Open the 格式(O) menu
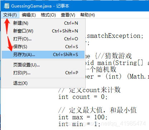149x130 pixels. click(x=48, y=15)
